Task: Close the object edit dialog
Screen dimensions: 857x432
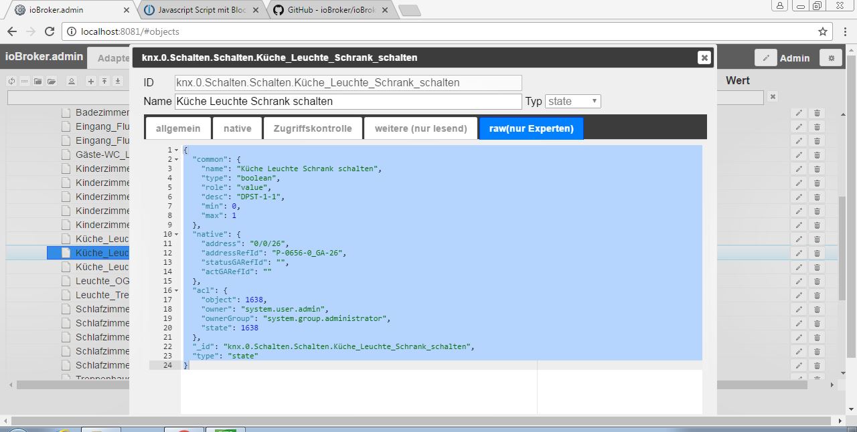Action: coord(704,58)
